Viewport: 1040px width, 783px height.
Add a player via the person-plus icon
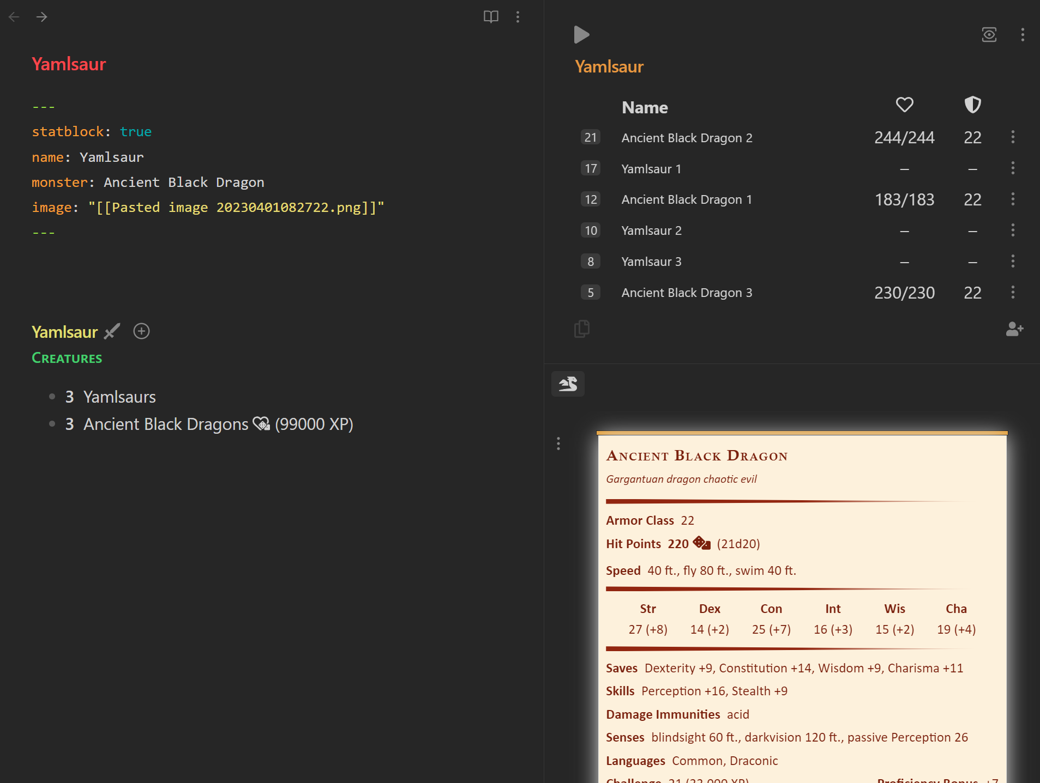[1014, 329]
